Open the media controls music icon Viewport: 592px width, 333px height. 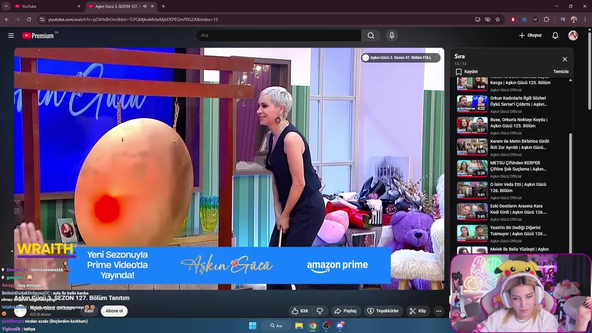(563, 19)
